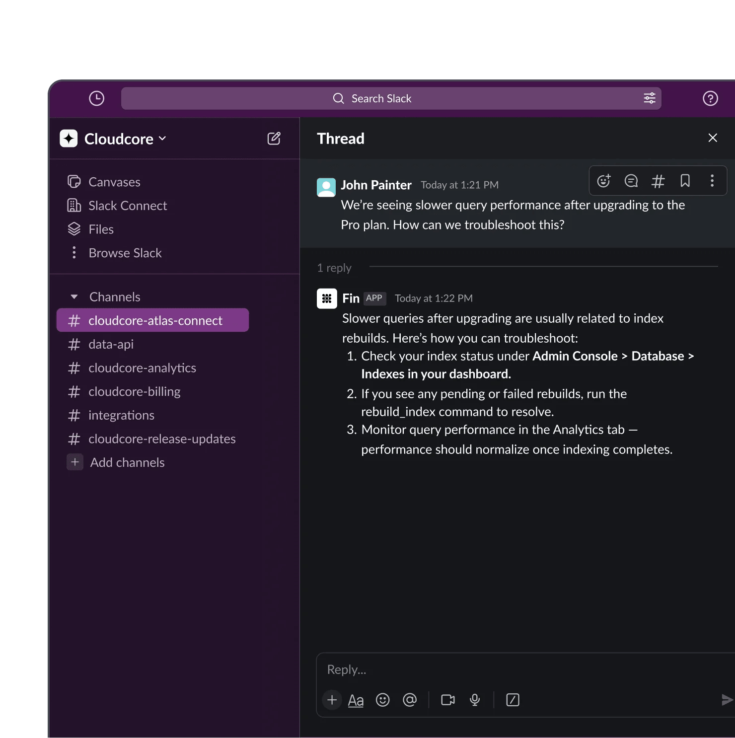This screenshot has width=735, height=738.
Task: Click the plus attach button in reply box
Action: [332, 700]
